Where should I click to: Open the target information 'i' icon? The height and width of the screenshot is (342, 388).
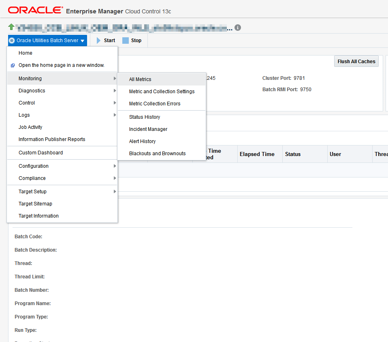point(238,28)
